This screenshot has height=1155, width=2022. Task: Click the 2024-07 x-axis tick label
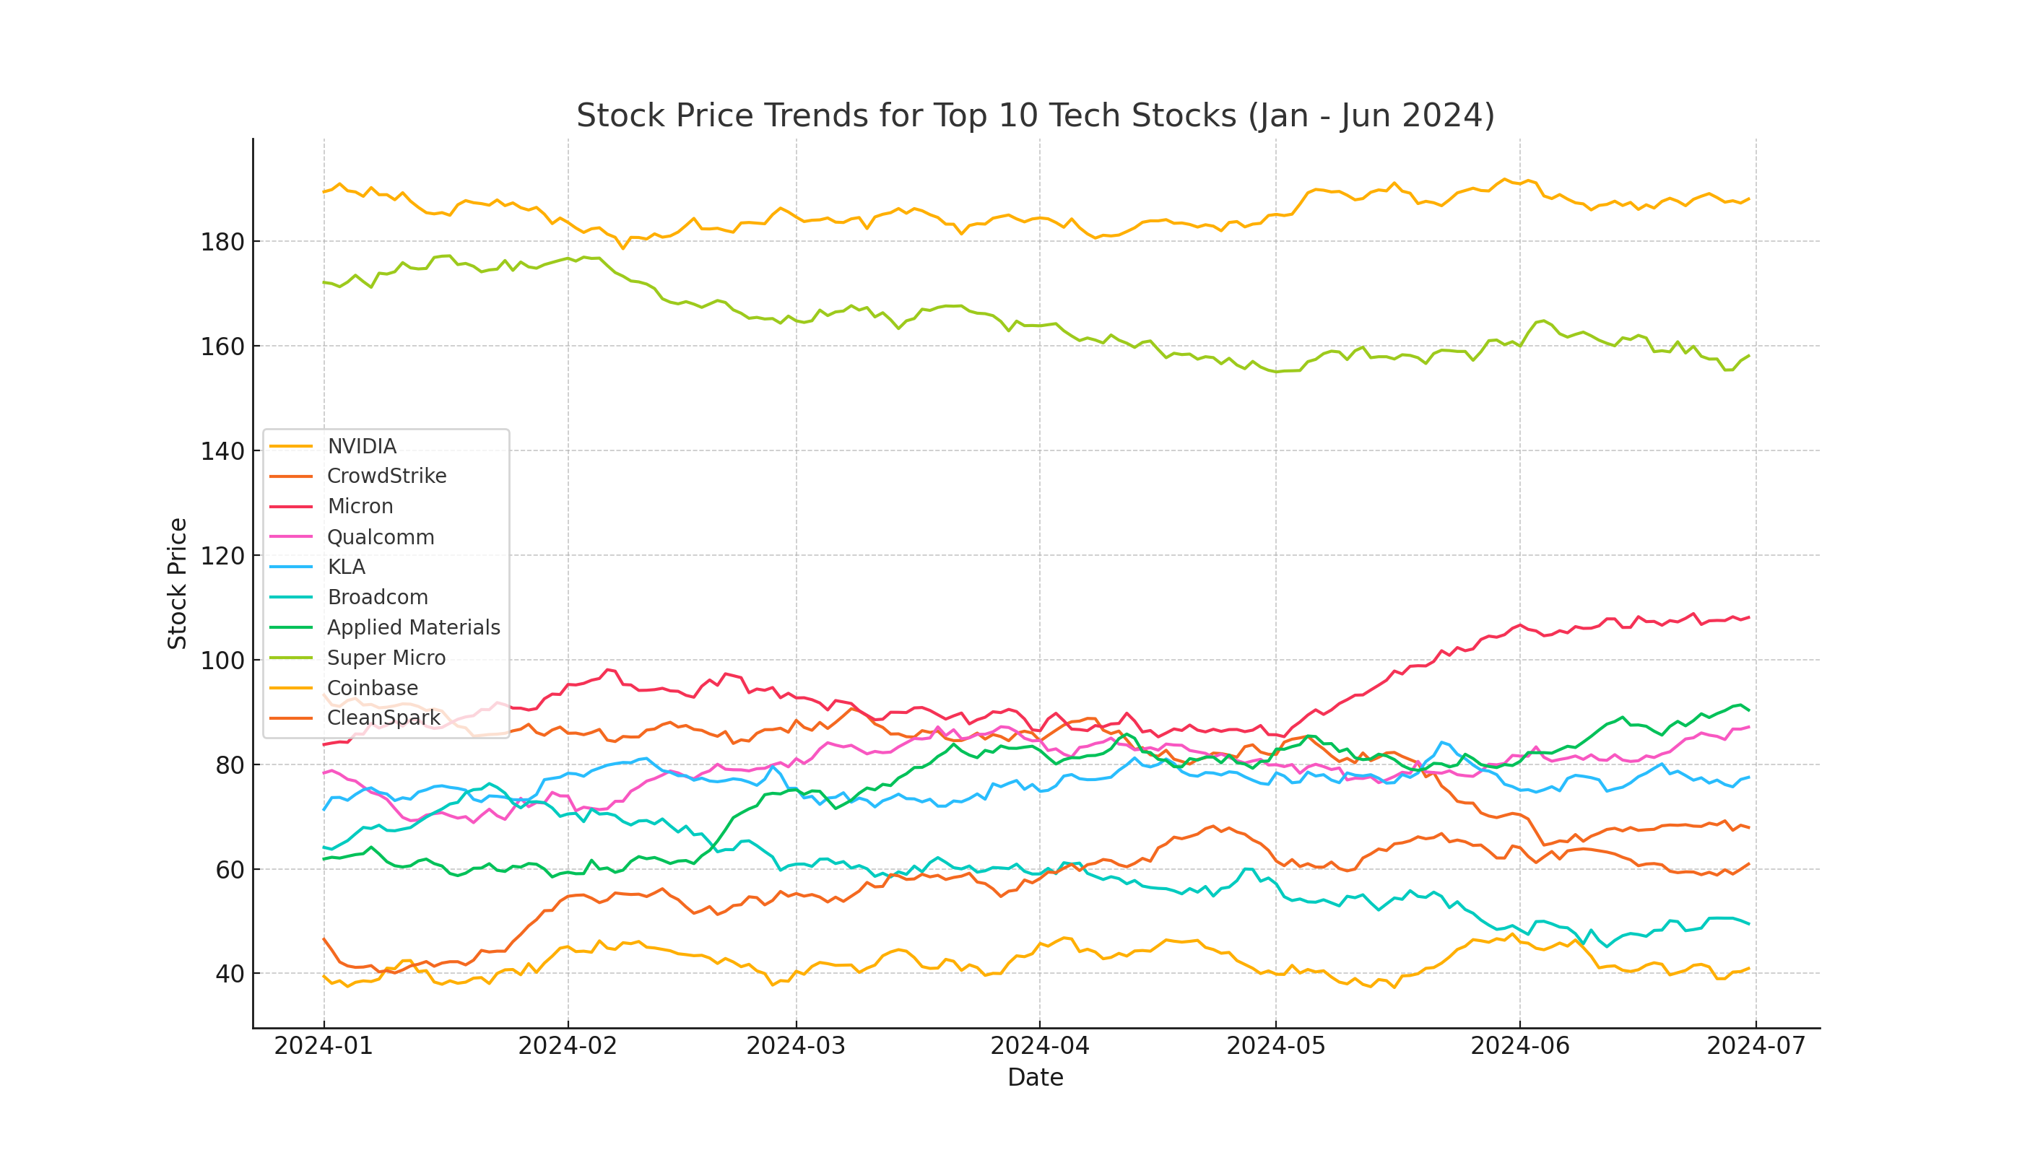coord(1756,1046)
